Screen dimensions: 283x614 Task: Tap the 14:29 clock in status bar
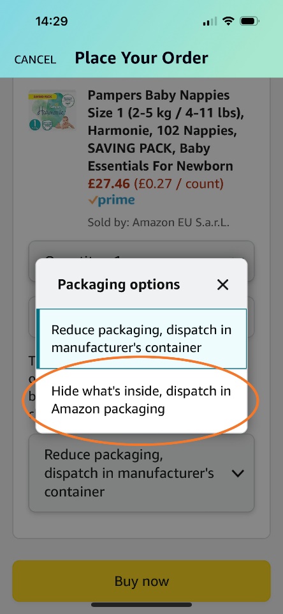52,21
